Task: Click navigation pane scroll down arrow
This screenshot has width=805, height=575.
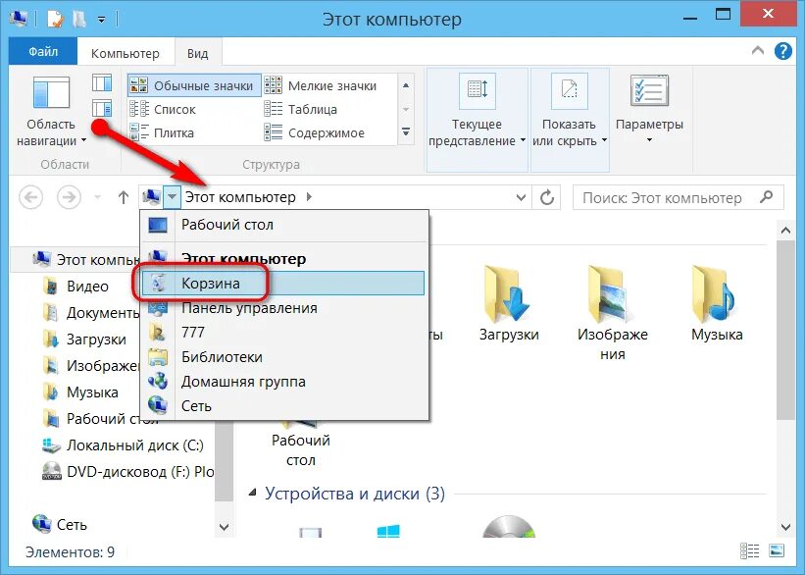Action: [224, 527]
